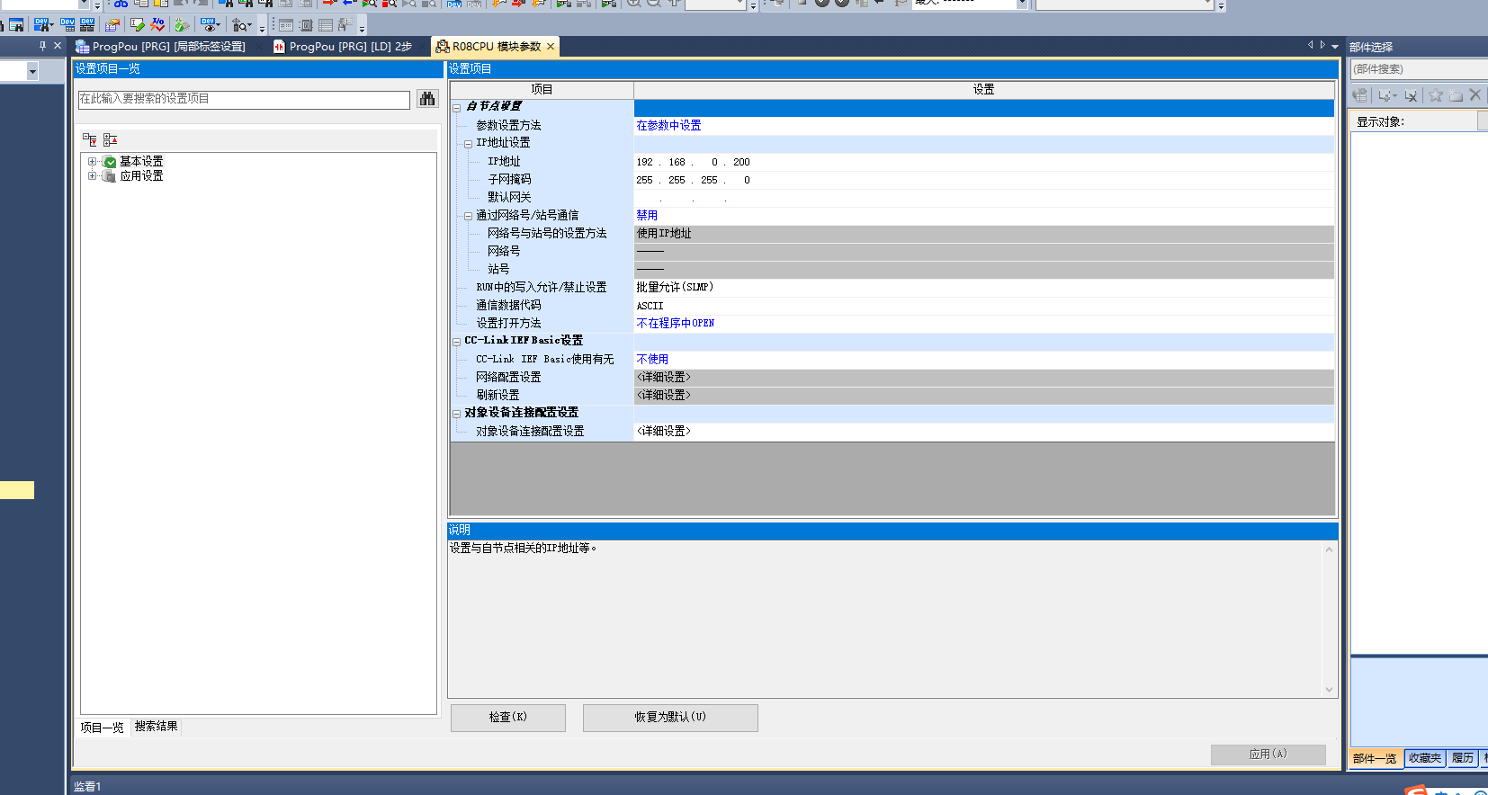Switch to the 搜索结果 tab
The width and height of the screenshot is (1488, 795).
(x=156, y=727)
